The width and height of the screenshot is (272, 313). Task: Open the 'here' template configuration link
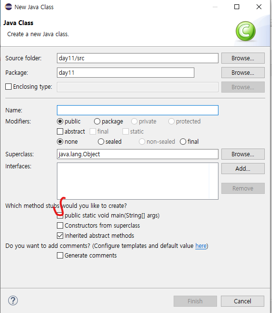201,246
